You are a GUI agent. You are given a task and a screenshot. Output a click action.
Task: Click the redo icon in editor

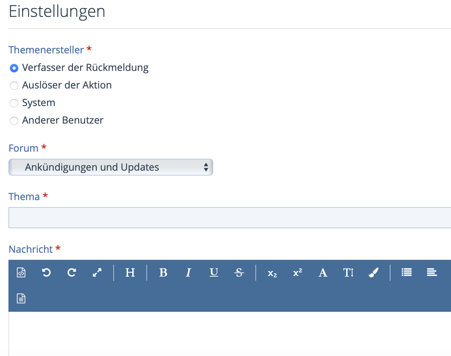72,272
